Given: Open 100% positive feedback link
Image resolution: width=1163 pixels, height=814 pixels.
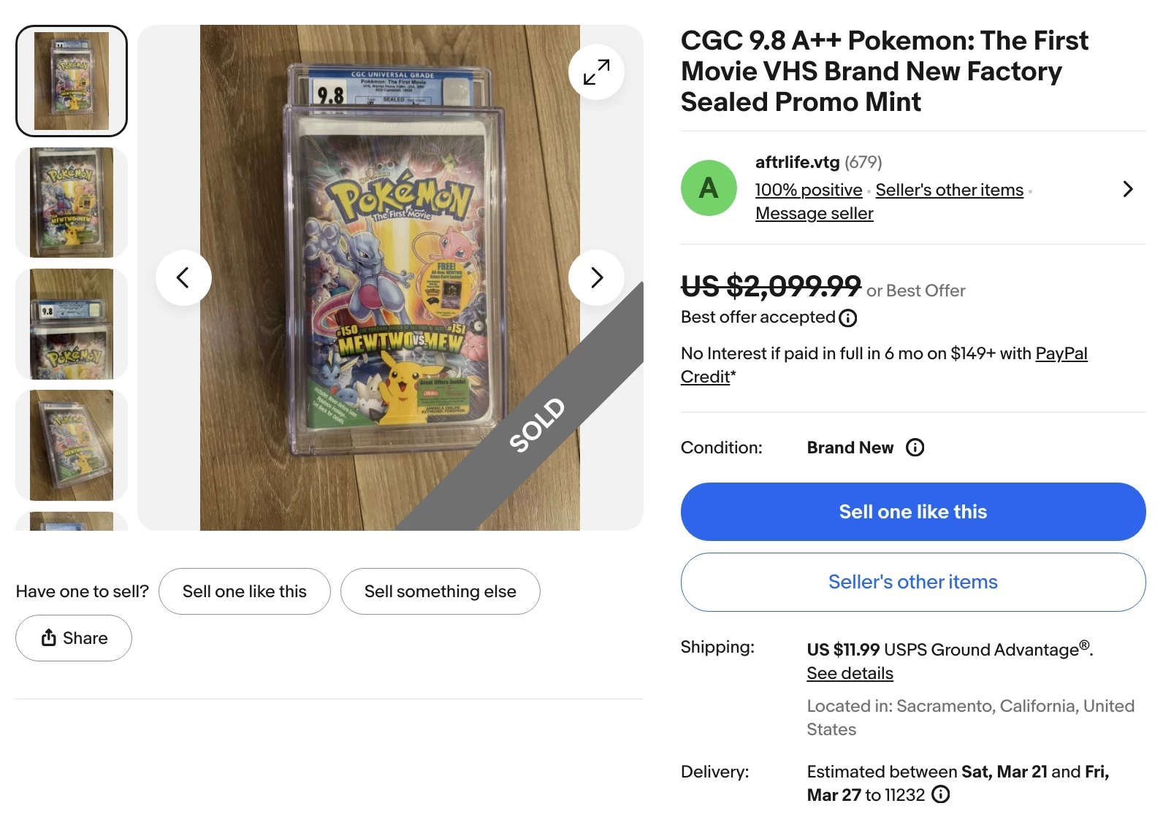Looking at the screenshot, I should click(x=808, y=190).
